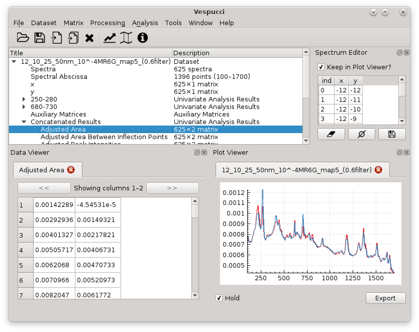Image resolution: width=419 pixels, height=332 pixels.
Task: Click the import document toolbar icon
Action: point(57,38)
